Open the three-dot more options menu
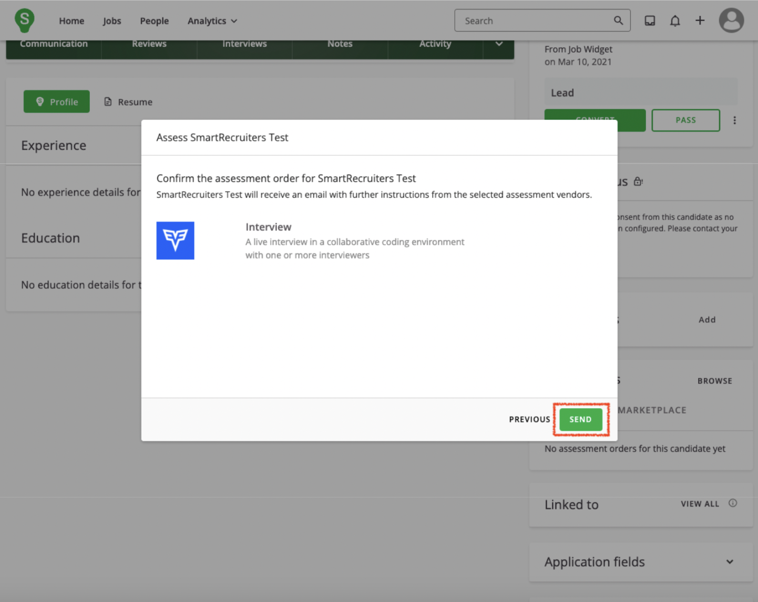The width and height of the screenshot is (758, 602). point(734,120)
